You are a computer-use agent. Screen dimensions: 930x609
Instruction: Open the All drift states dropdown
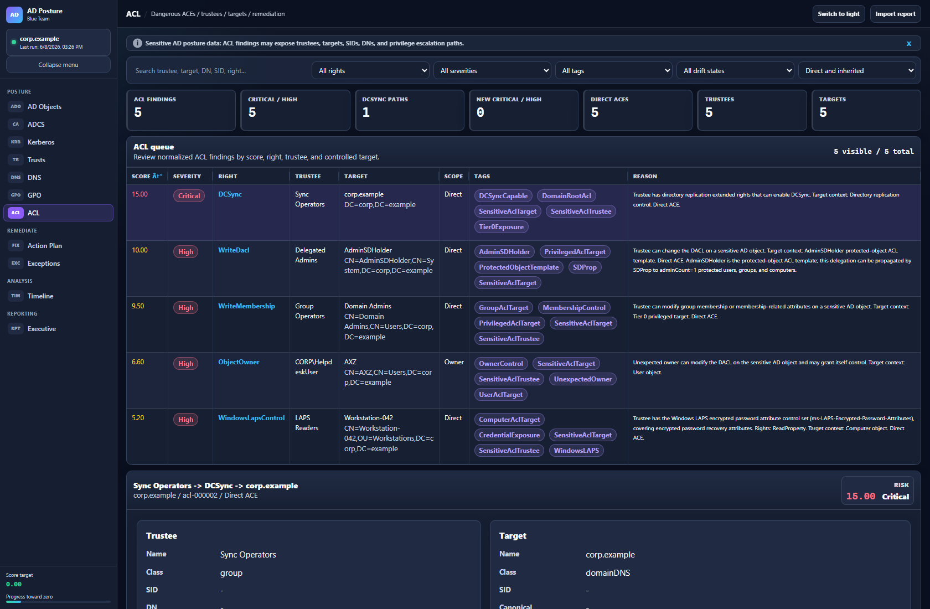tap(735, 70)
